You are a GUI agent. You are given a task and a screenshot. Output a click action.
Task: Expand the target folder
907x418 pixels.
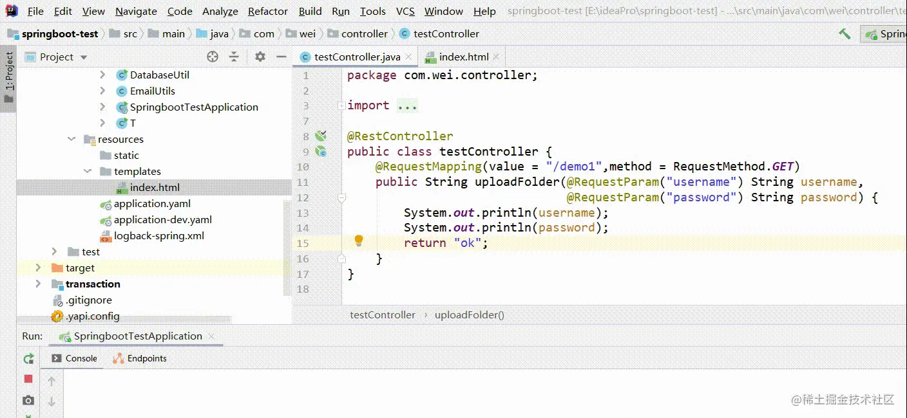[x=38, y=268]
